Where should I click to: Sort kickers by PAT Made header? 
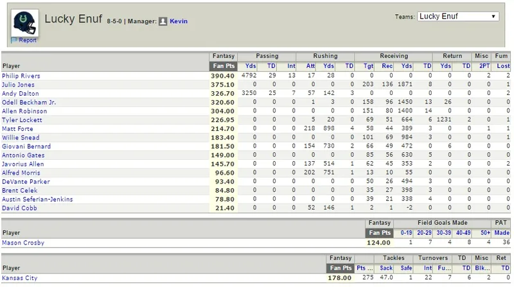pos(502,232)
